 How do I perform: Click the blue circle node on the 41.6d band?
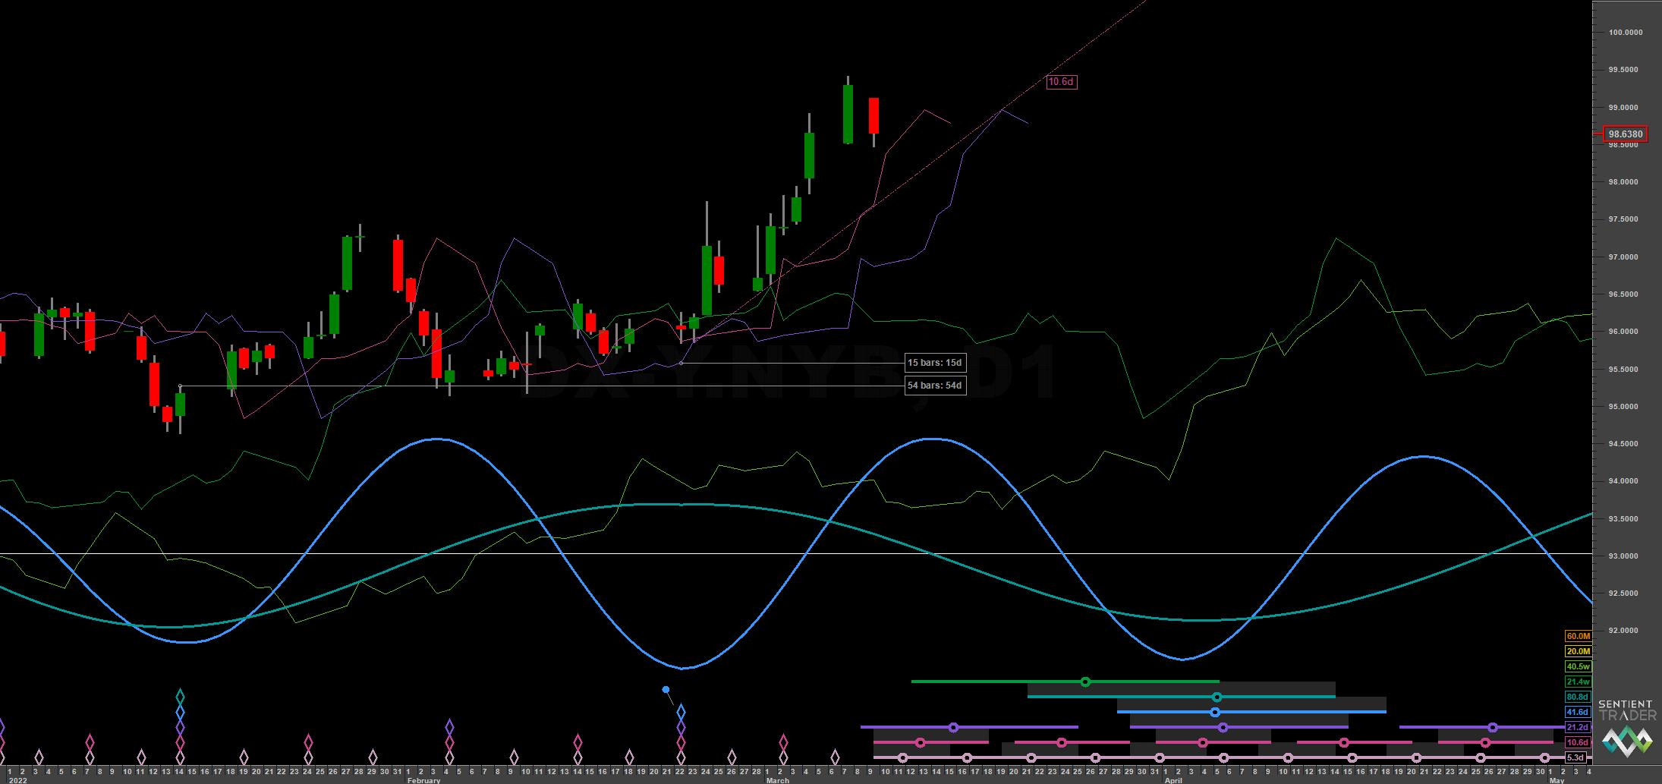pos(1215,712)
